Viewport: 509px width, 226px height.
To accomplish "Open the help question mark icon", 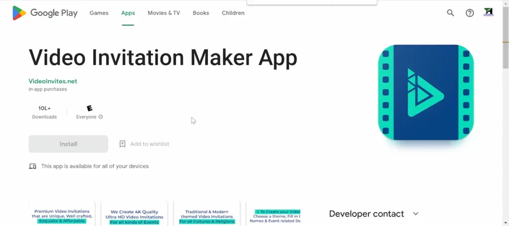I will pos(470,13).
